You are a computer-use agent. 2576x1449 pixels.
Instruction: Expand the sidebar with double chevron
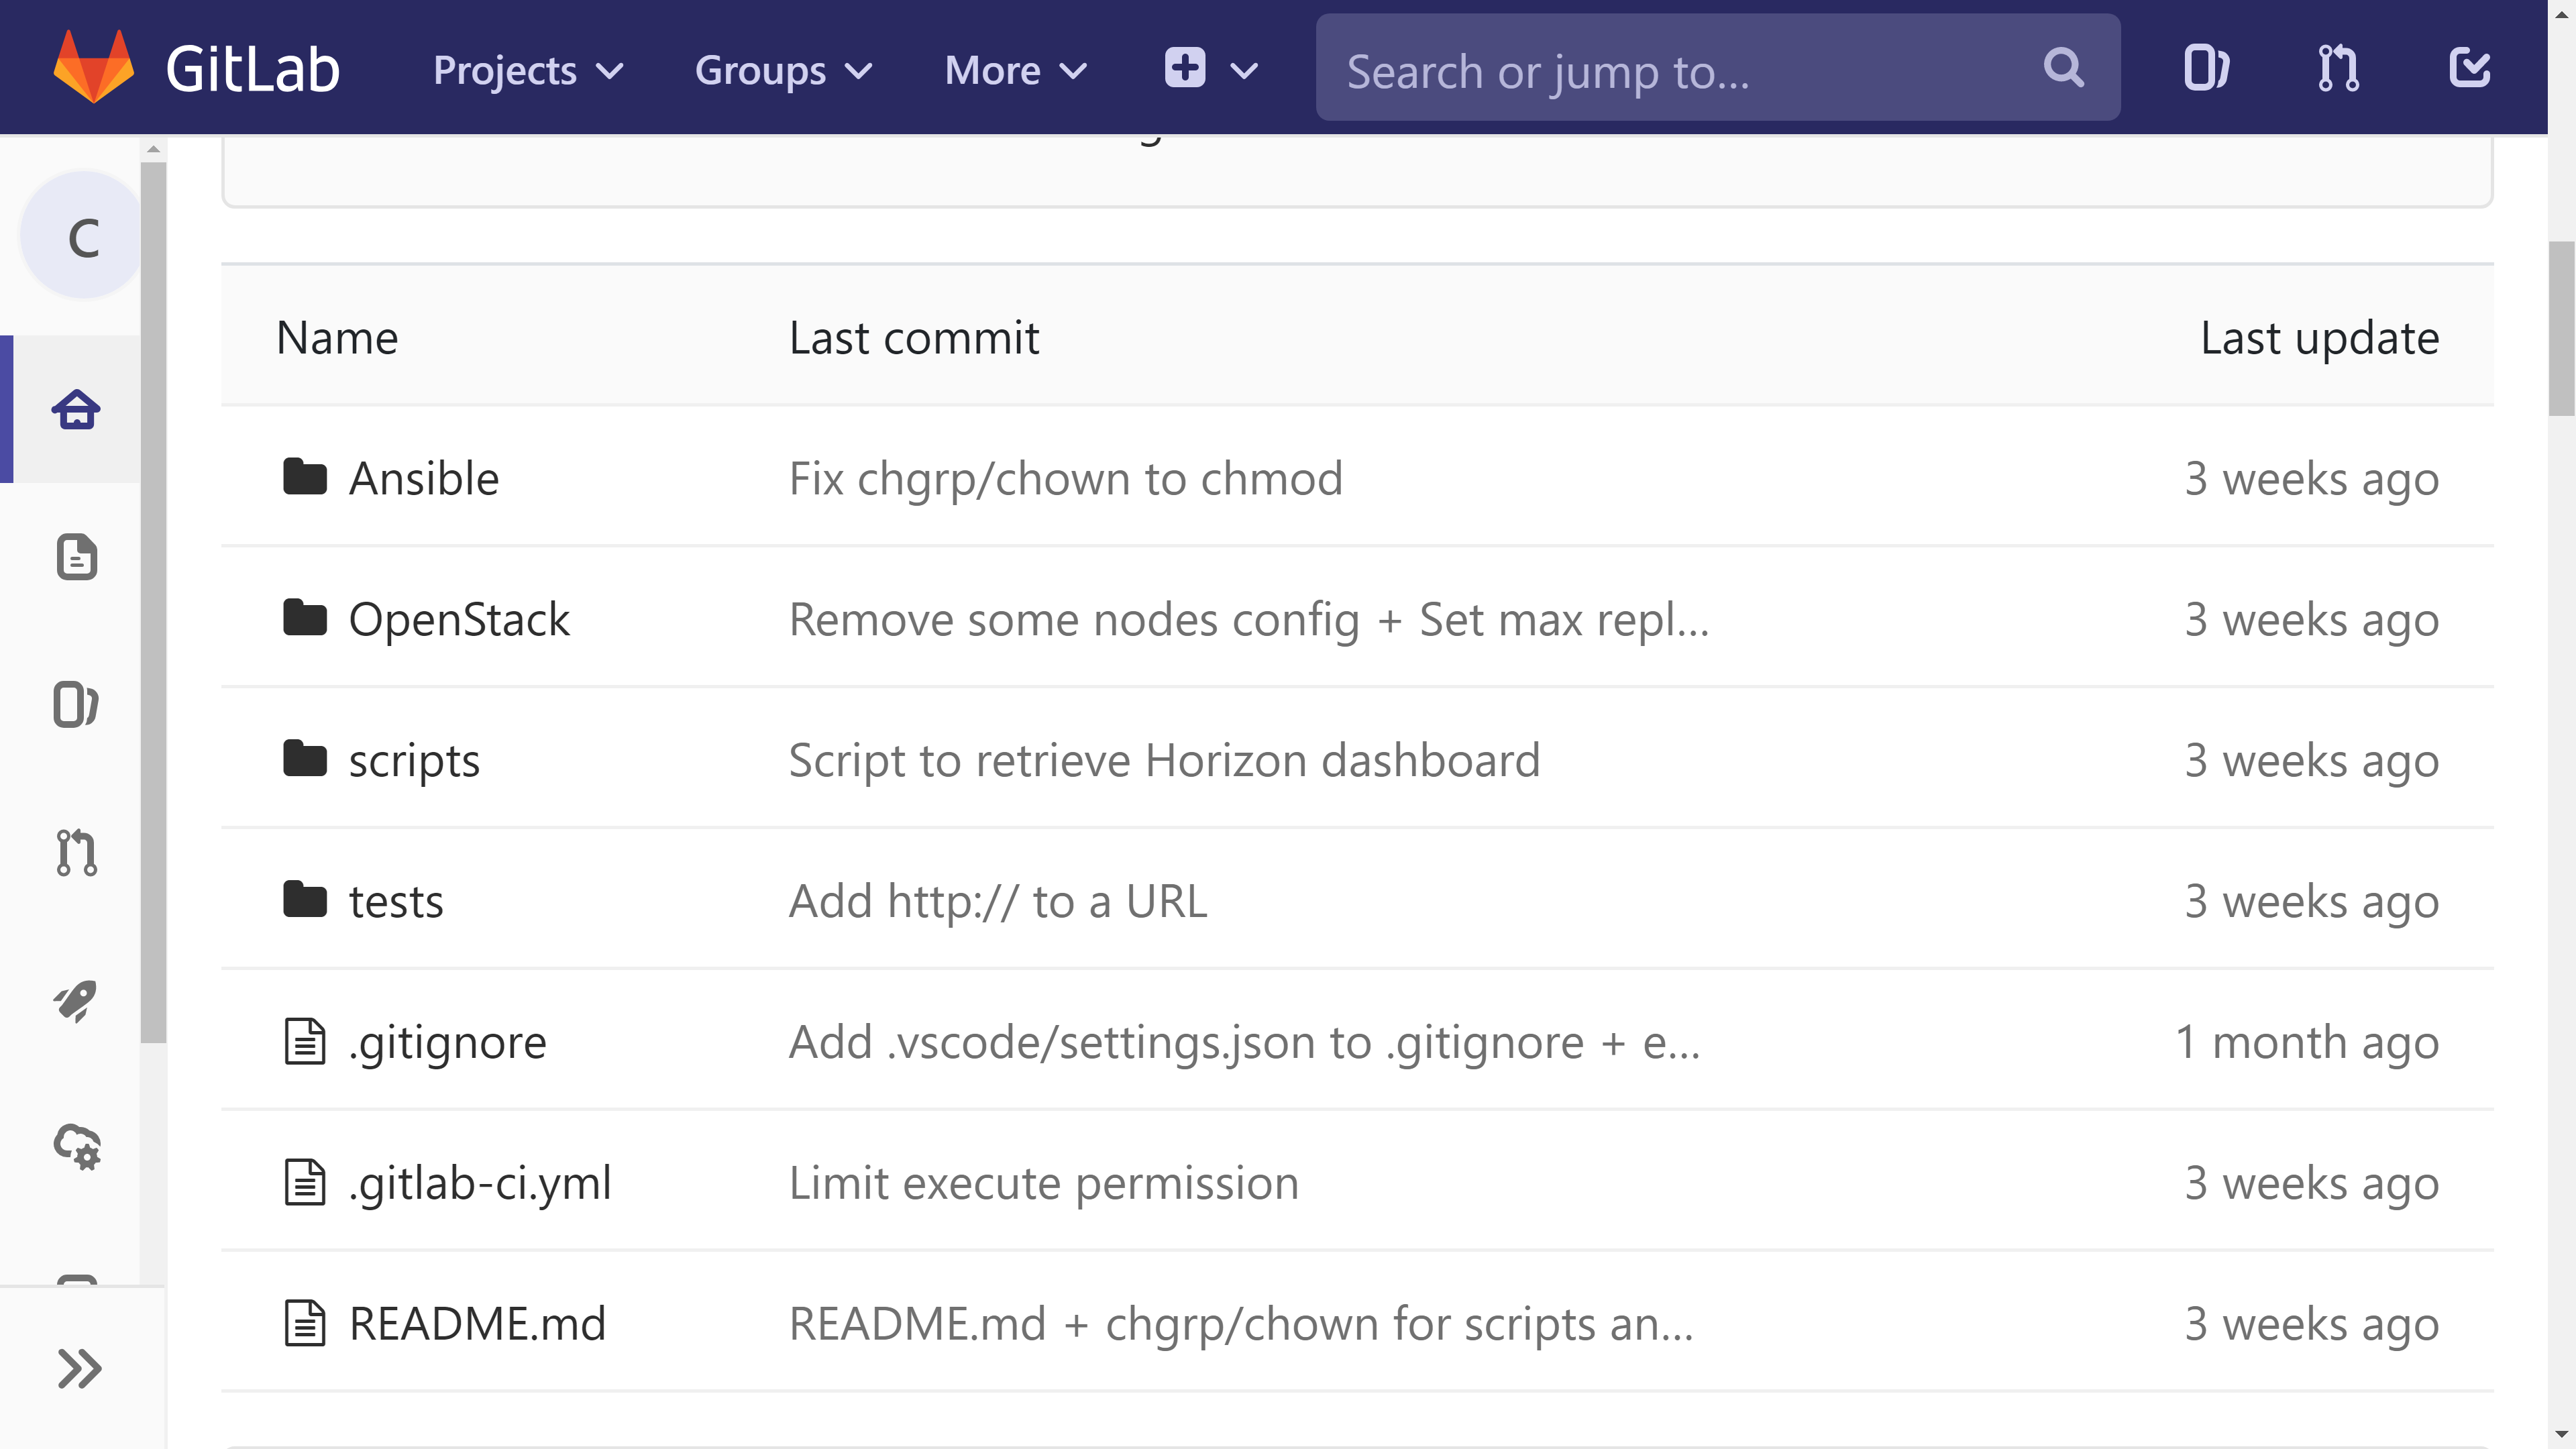[79, 1368]
